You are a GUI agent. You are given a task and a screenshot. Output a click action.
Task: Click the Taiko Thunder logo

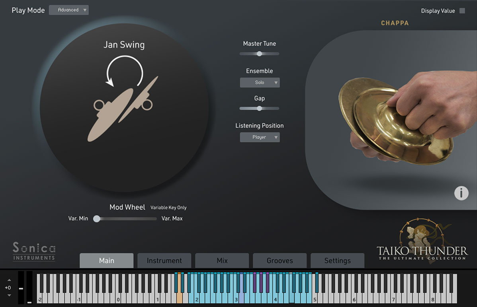[x=422, y=243]
